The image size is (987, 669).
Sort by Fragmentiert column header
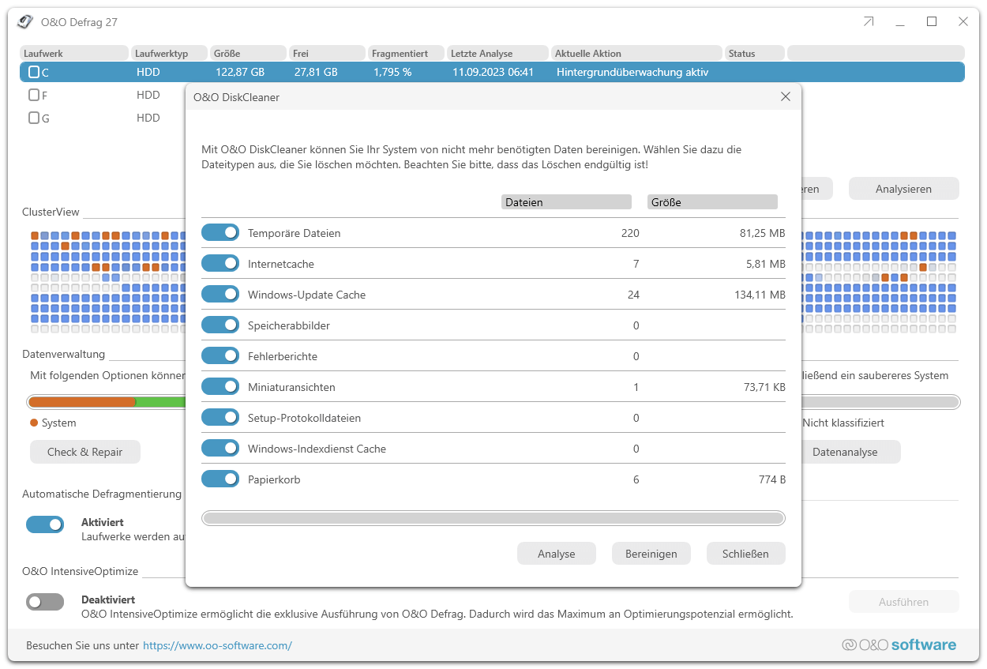click(407, 53)
